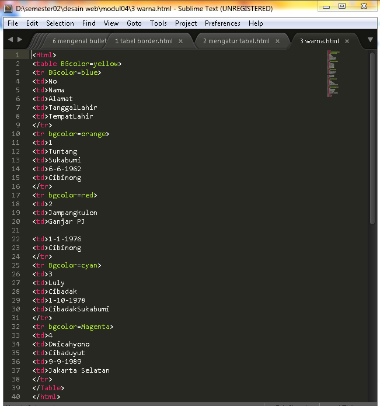The image size is (380, 406).
Task: Click the '<td>Jampangkulon' line
Action: pyautogui.click(x=65, y=213)
